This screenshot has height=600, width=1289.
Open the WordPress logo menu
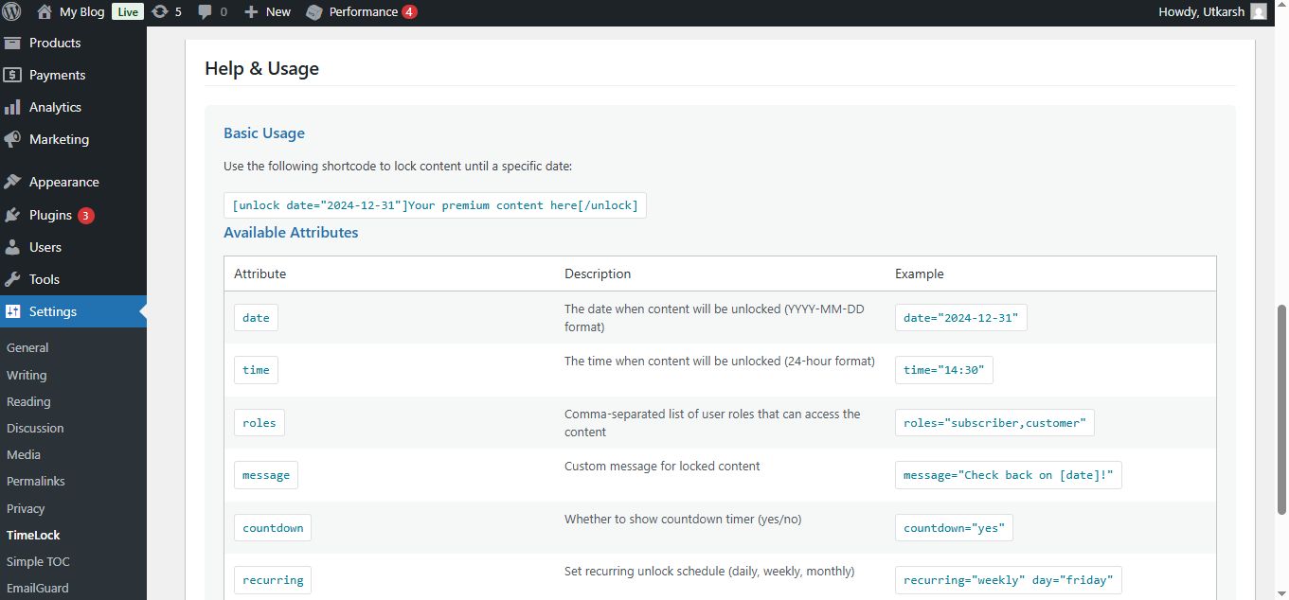(x=12, y=12)
